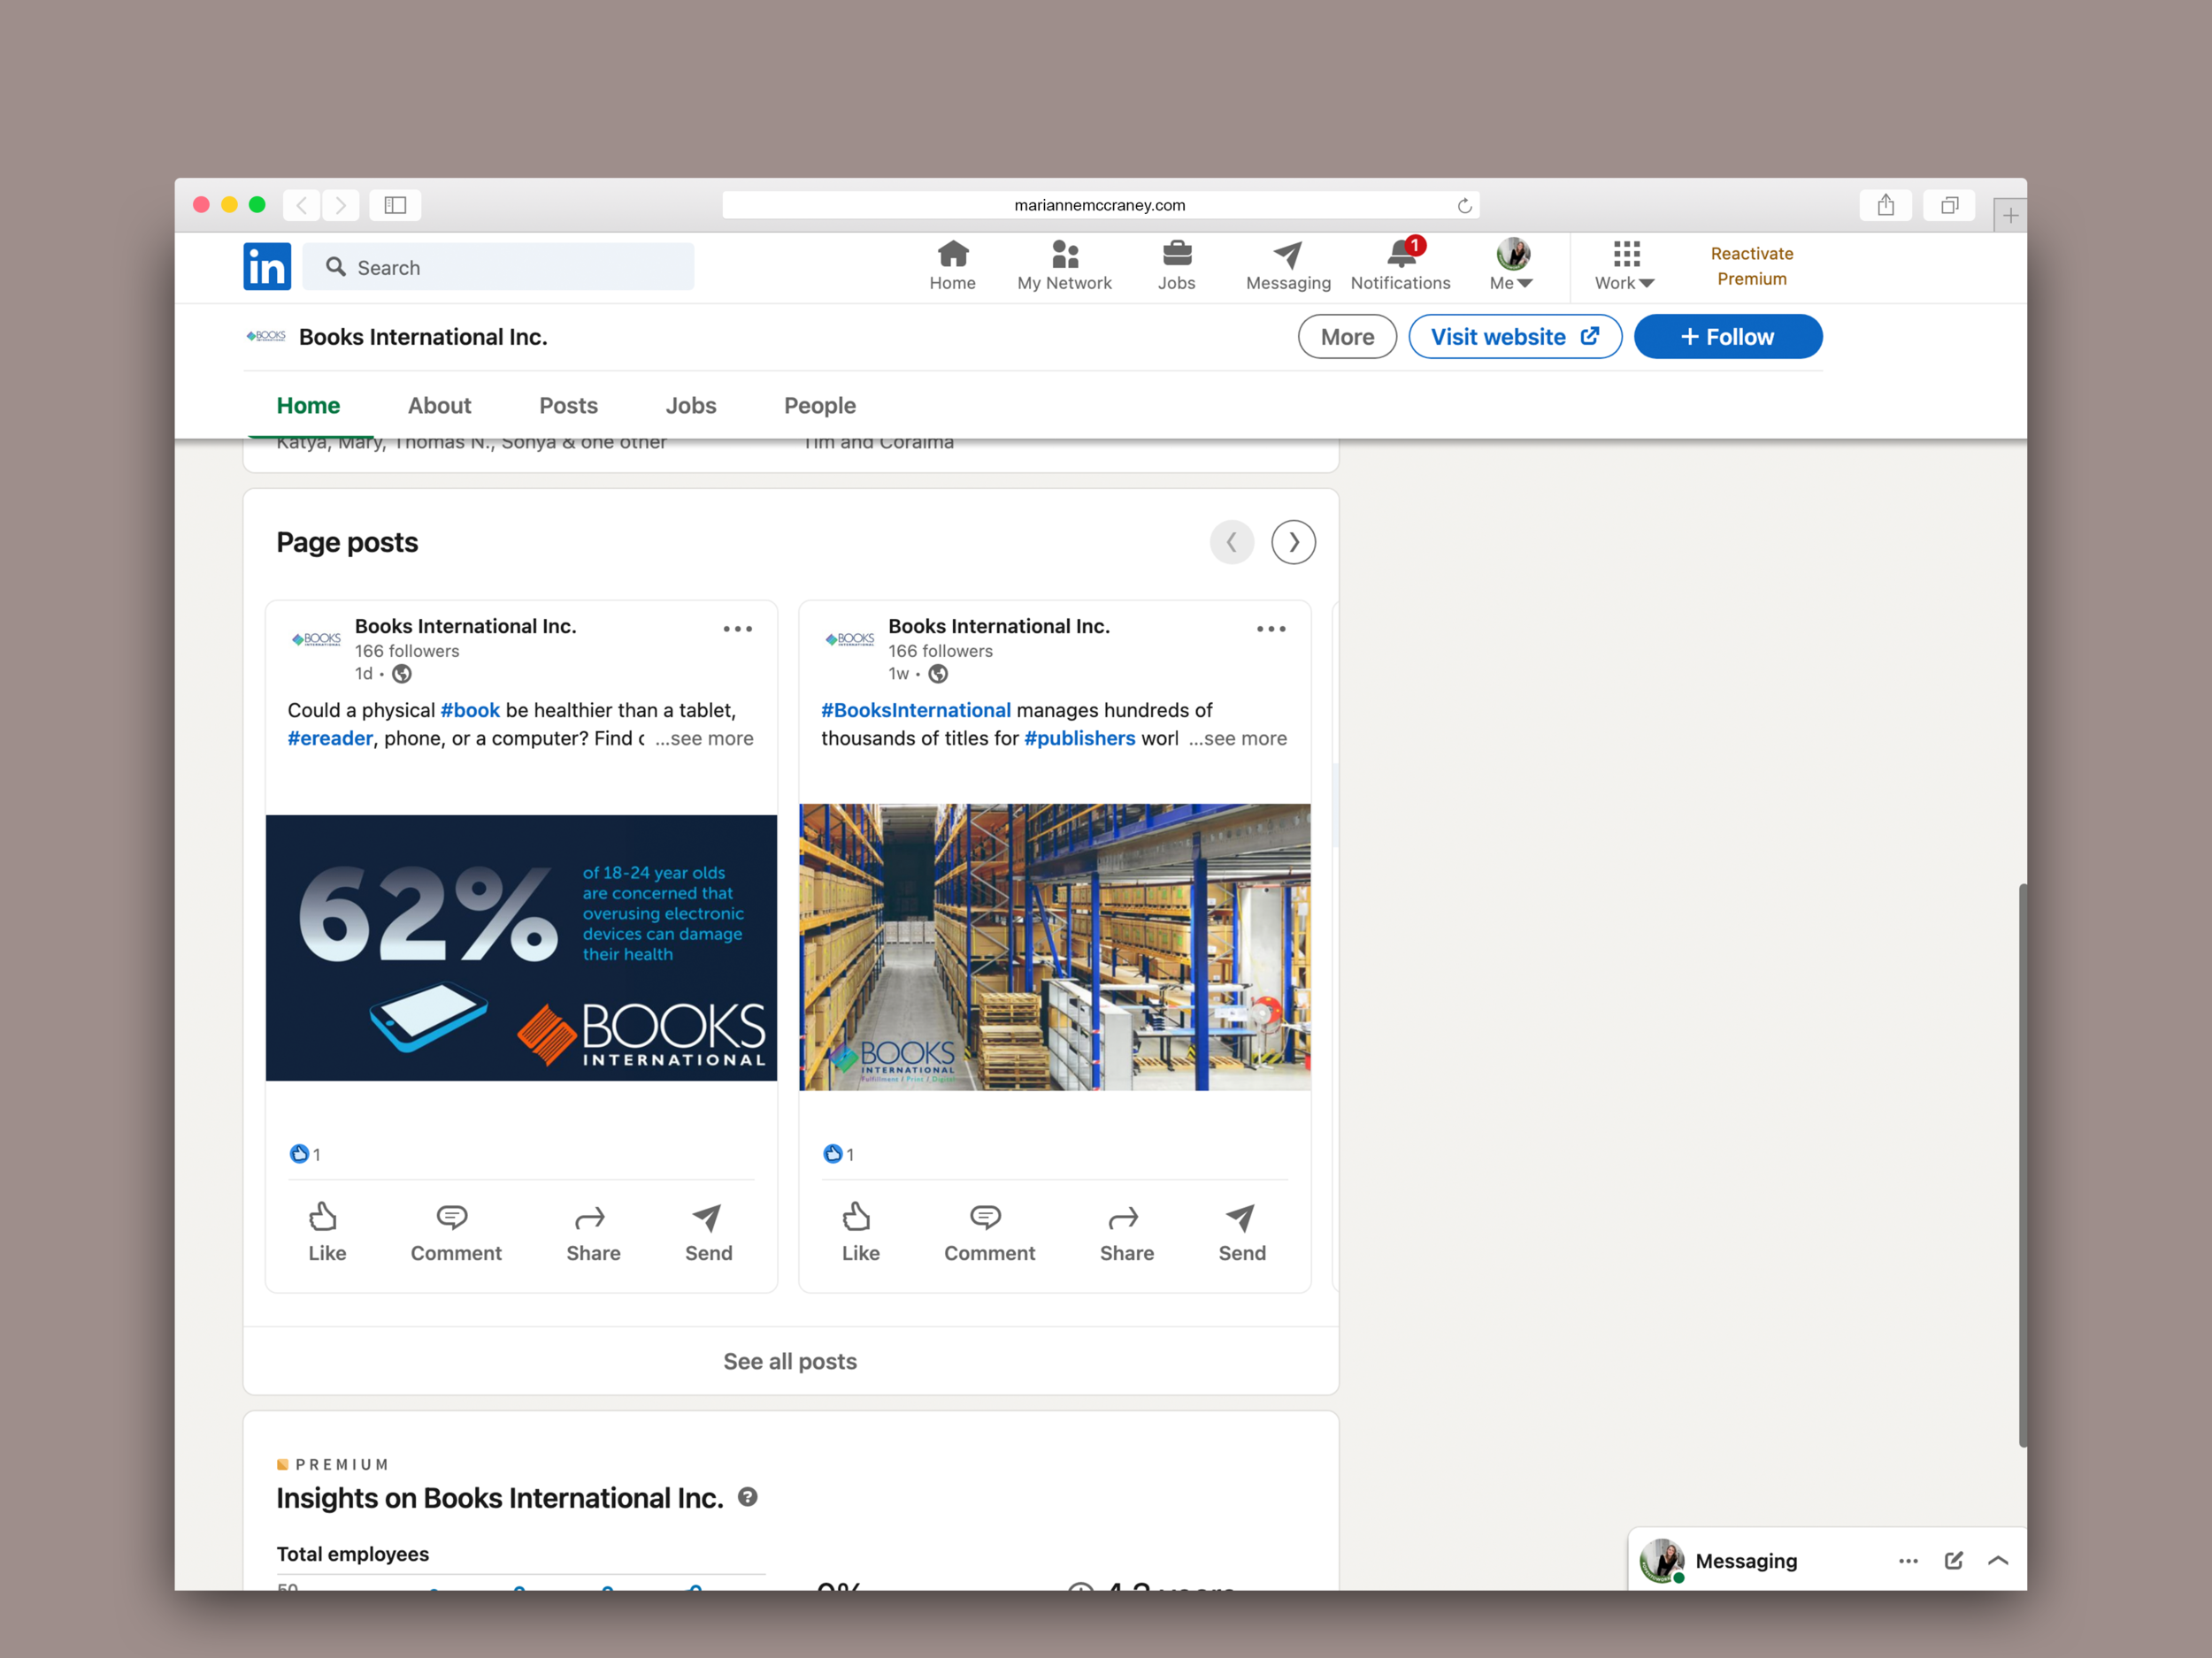This screenshot has width=2212, height=1658.
Task: Click the Safari address bar
Action: tap(1100, 205)
